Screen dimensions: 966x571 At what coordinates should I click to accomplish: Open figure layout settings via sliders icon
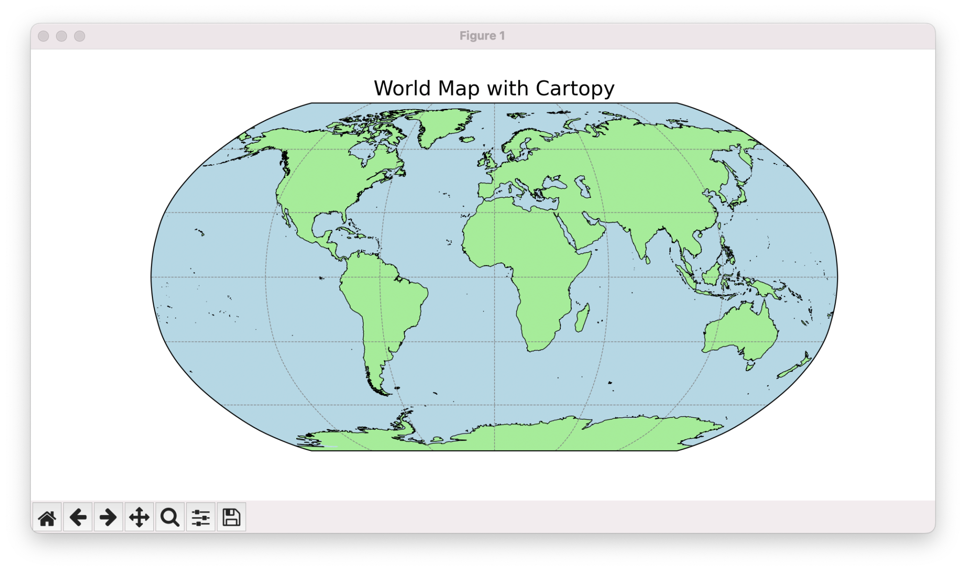pos(200,517)
